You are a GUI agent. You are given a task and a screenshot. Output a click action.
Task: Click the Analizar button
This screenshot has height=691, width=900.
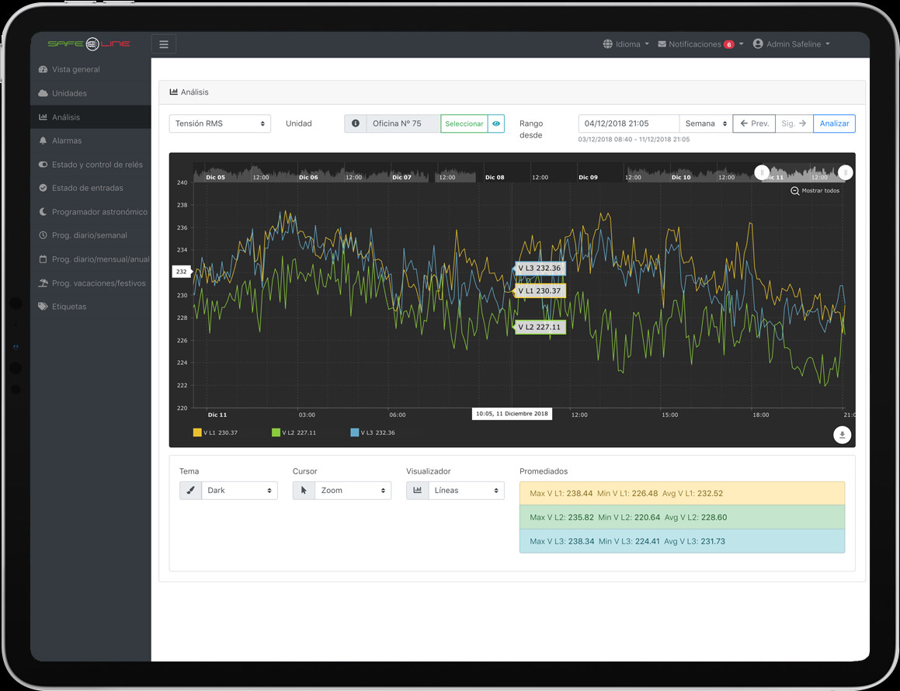(x=834, y=123)
